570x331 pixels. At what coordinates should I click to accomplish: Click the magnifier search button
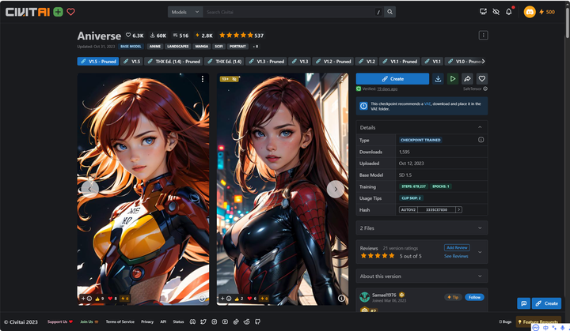[389, 12]
